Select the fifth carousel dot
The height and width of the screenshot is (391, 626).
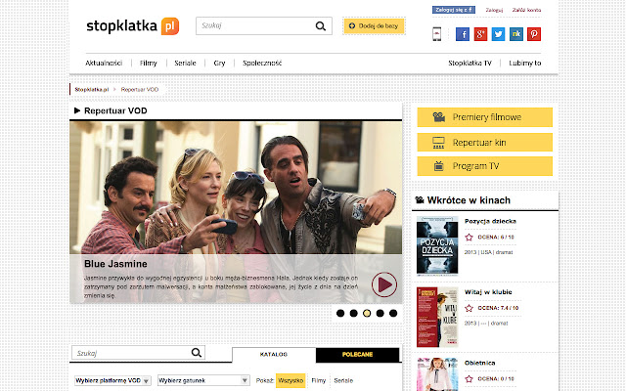pos(393,313)
